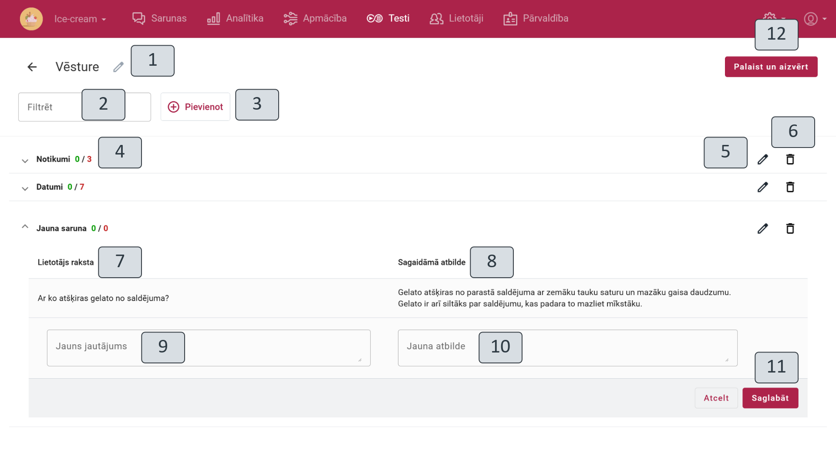Screen dimensions: 836x470
Task: Collapse the Jauna saruna group
Action: (25, 227)
